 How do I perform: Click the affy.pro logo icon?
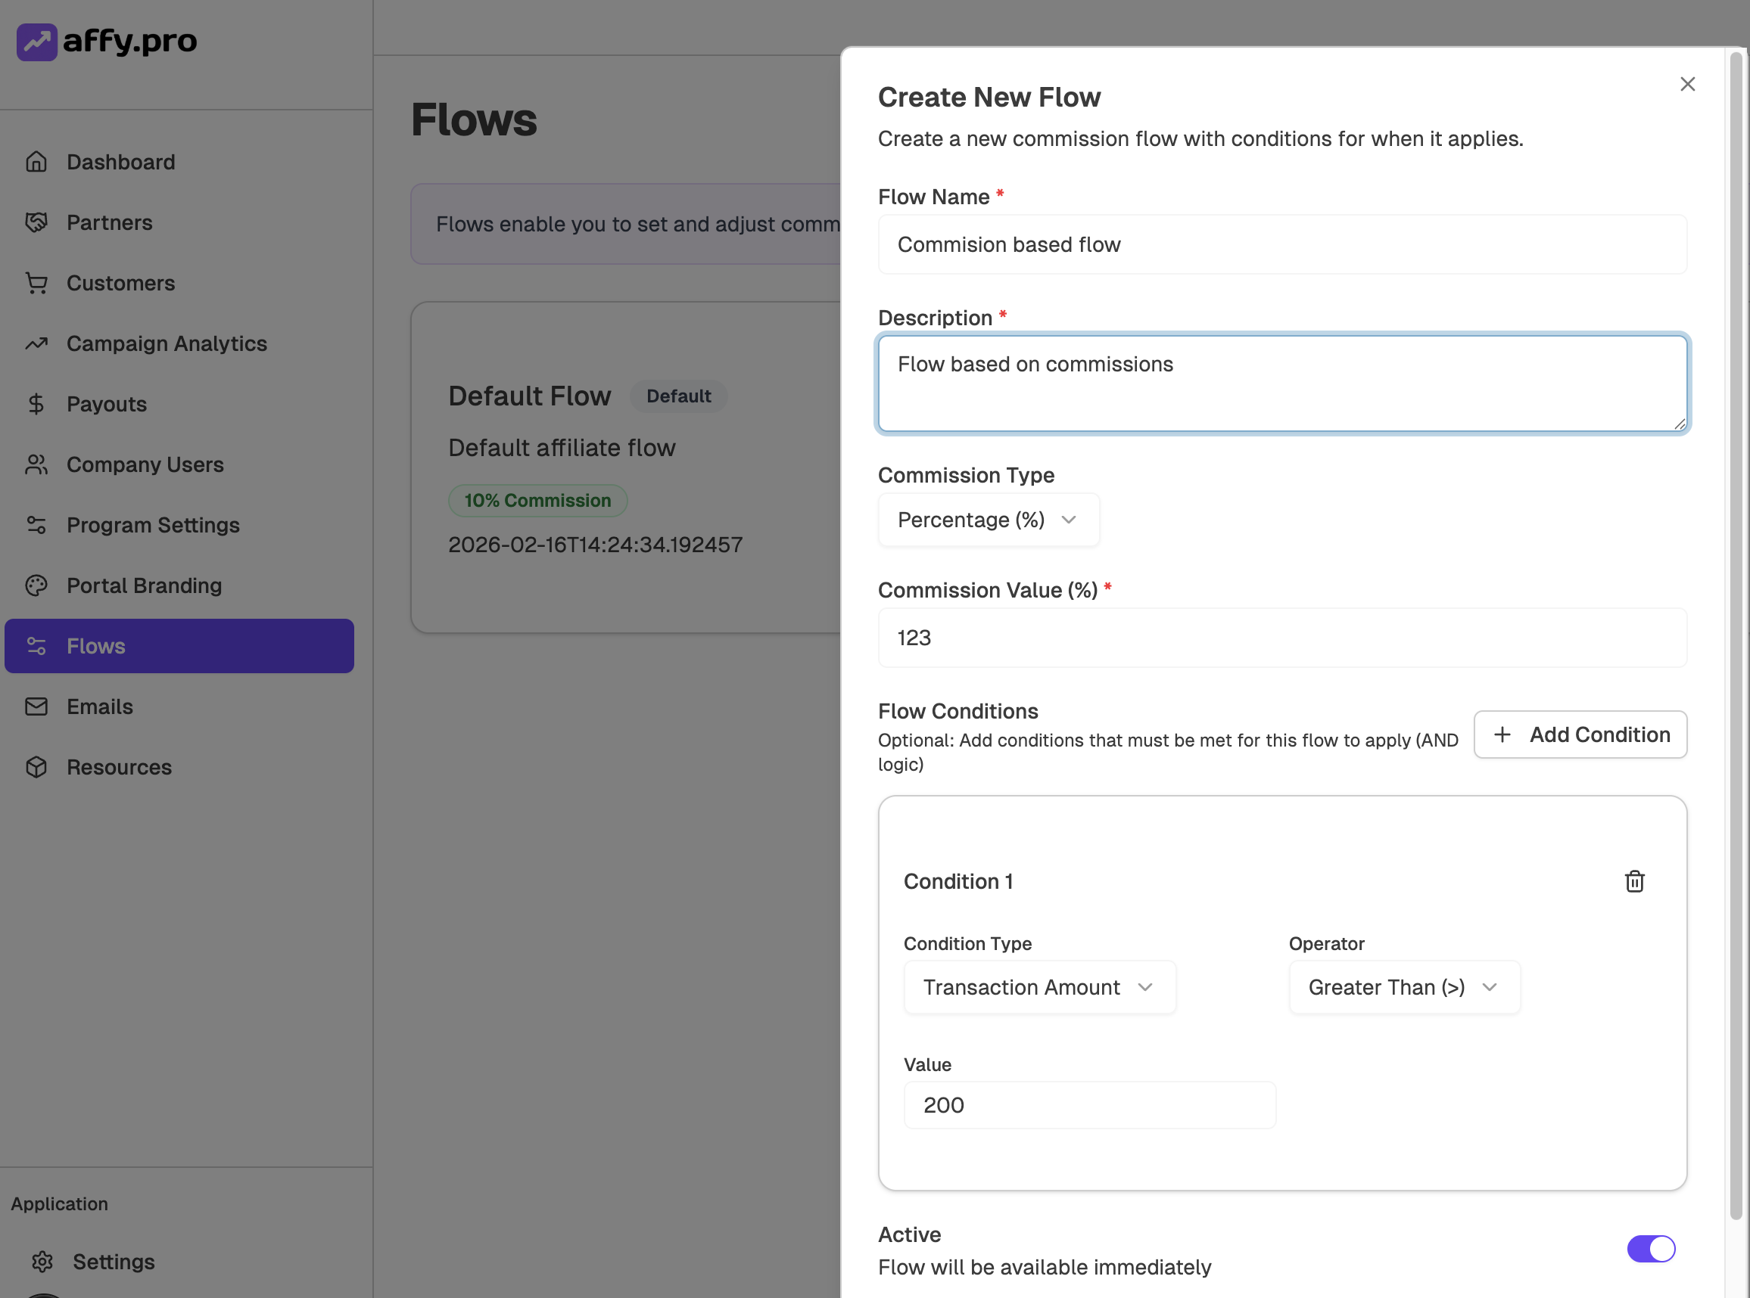point(36,41)
